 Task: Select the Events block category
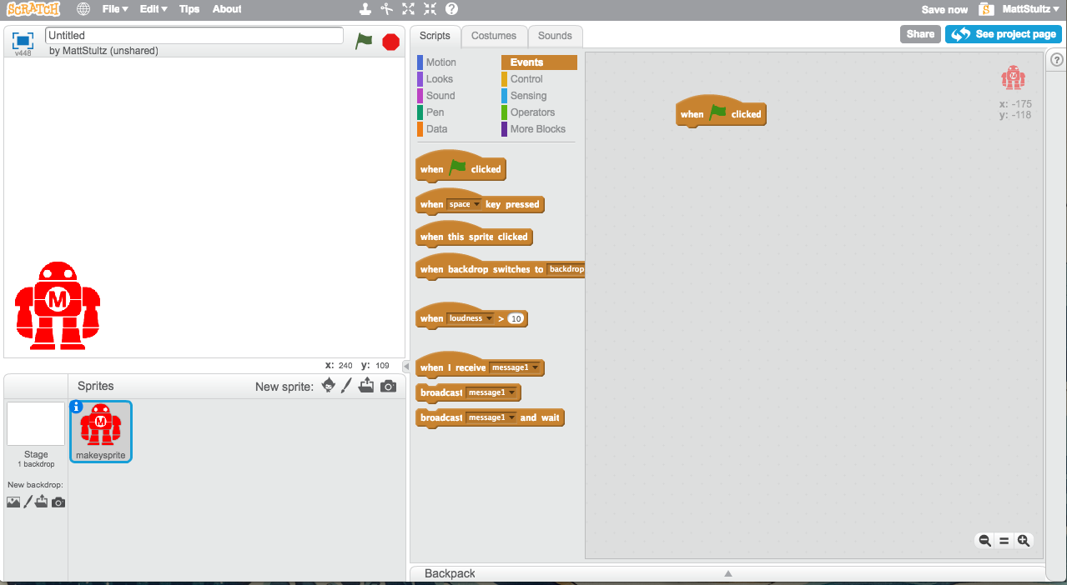click(x=539, y=62)
